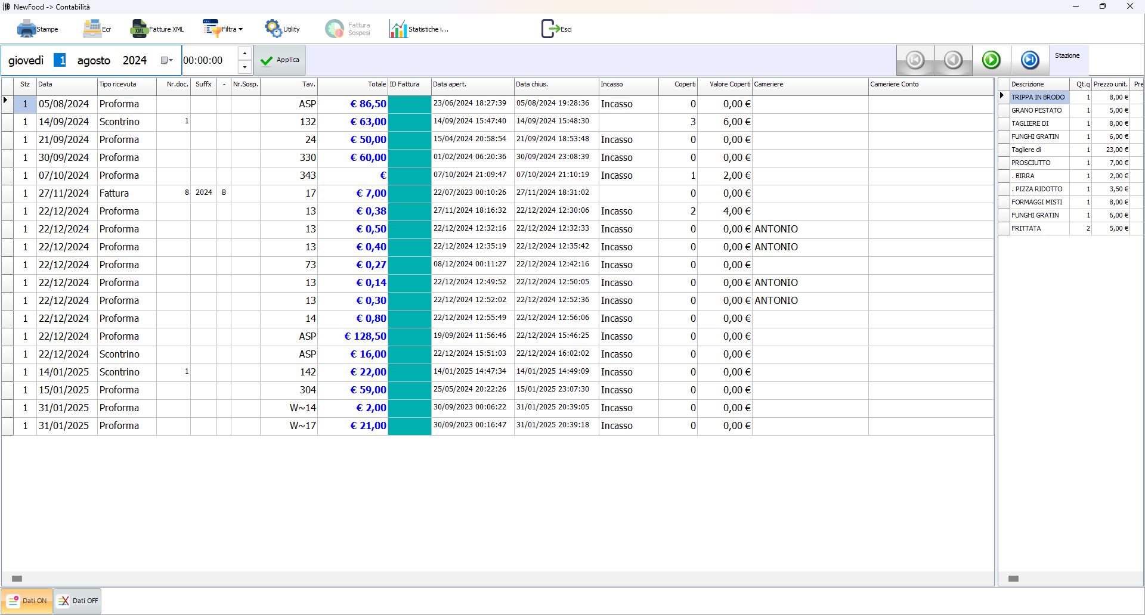Select the Tagliere di 23,00 € item
The width and height of the screenshot is (1145, 615).
pyautogui.click(x=1070, y=150)
